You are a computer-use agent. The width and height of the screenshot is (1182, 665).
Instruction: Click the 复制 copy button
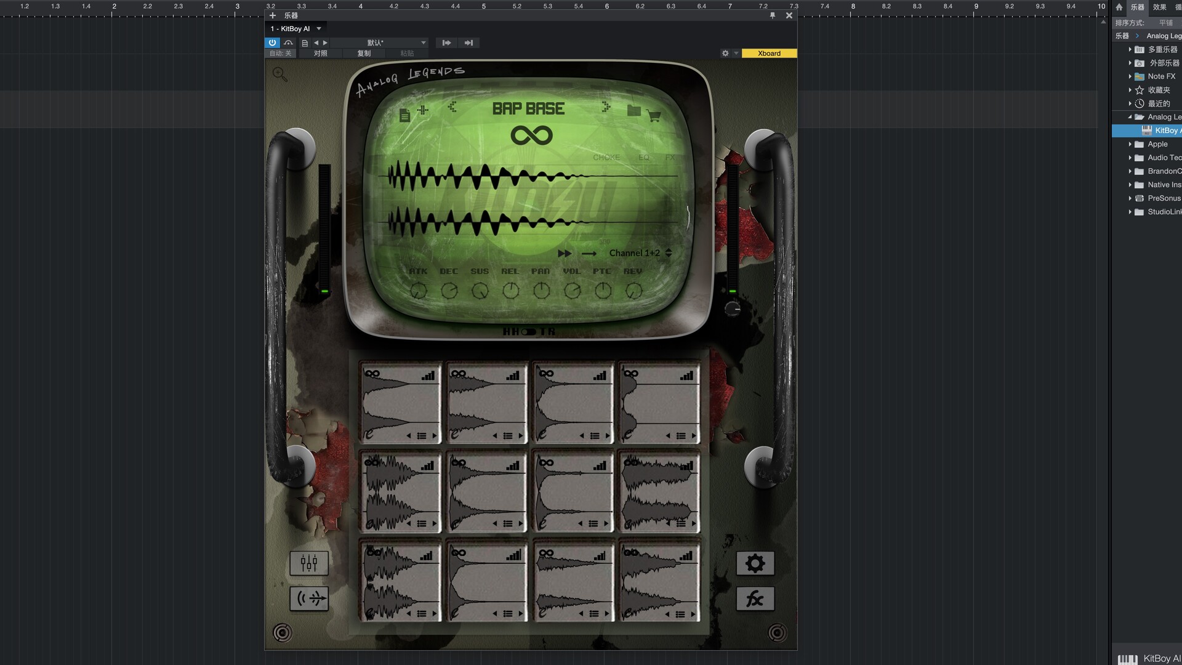364,54
